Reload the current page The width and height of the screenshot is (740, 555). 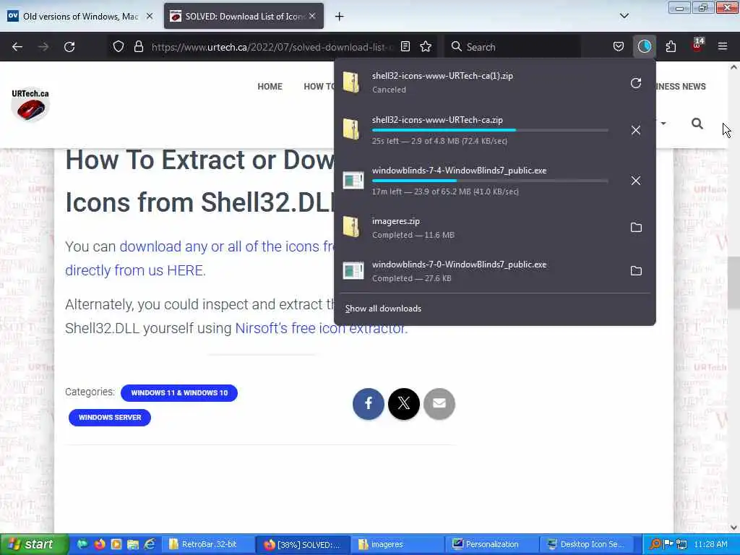pyautogui.click(x=69, y=47)
